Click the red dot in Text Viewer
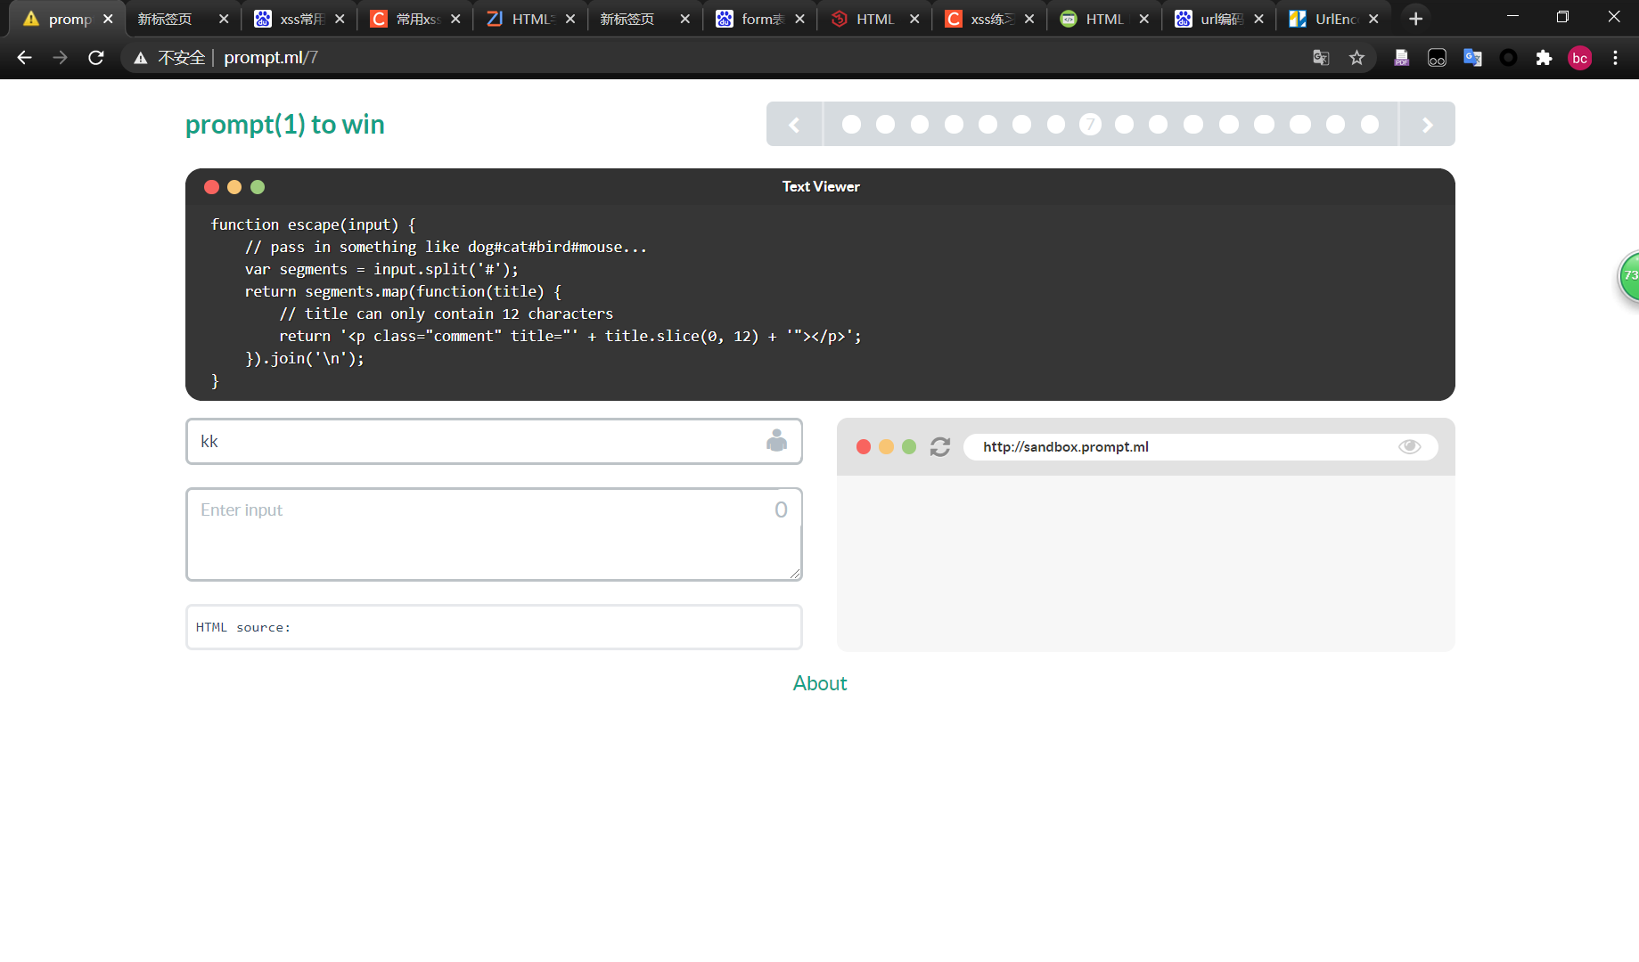Screen dimensions: 1639x962 211,187
